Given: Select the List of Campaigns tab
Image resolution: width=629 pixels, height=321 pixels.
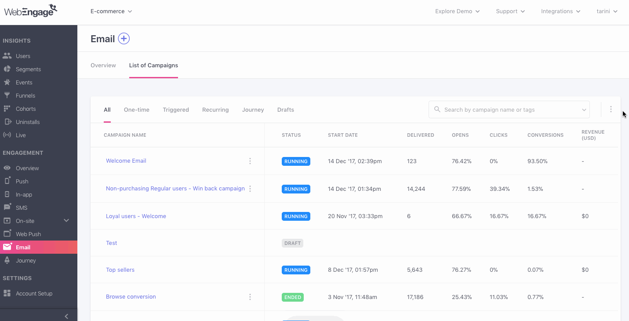Looking at the screenshot, I should (x=153, y=65).
